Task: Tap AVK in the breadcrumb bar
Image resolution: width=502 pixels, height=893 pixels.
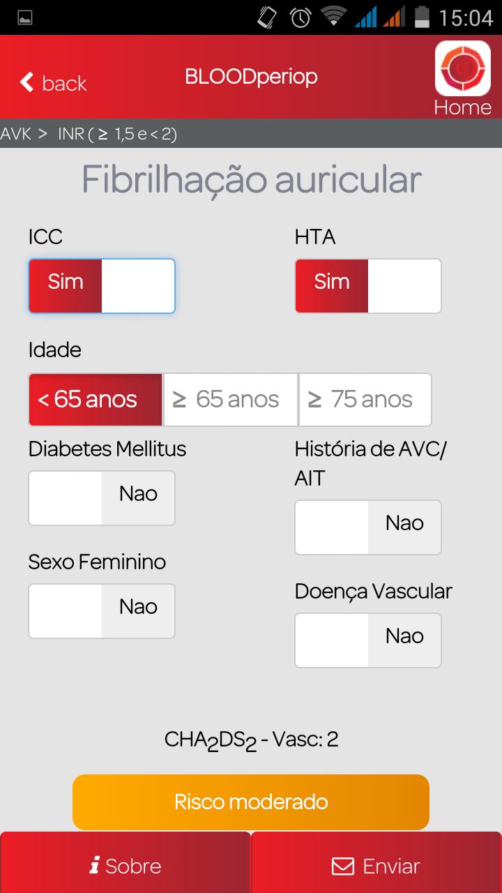Action: pyautogui.click(x=16, y=134)
